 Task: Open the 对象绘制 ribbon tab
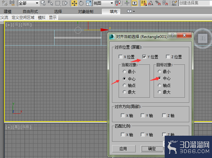pyautogui.click(x=86, y=12)
